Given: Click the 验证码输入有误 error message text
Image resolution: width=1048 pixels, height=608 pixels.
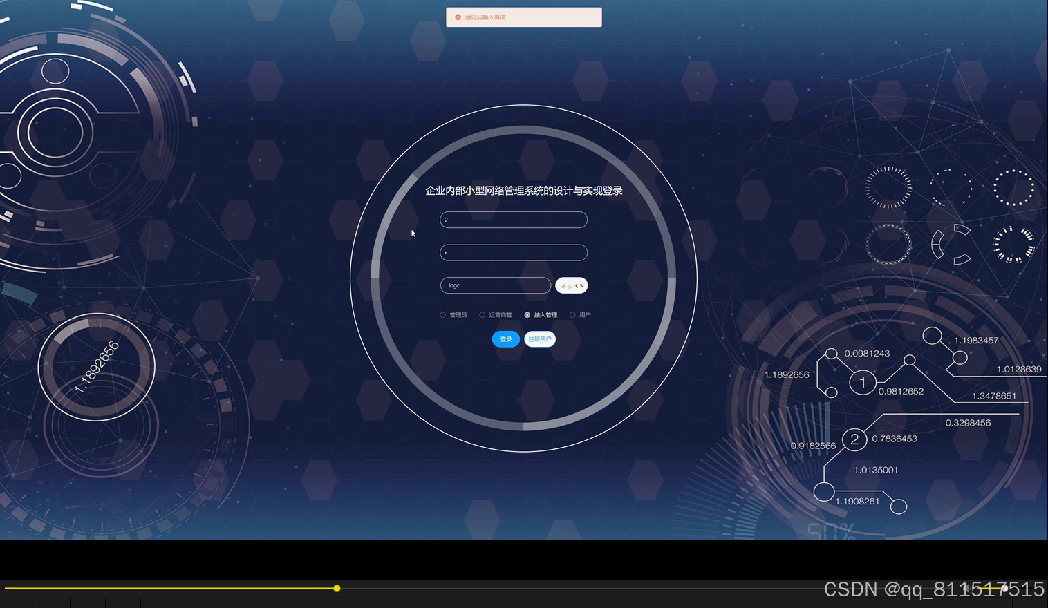Looking at the screenshot, I should pos(485,17).
